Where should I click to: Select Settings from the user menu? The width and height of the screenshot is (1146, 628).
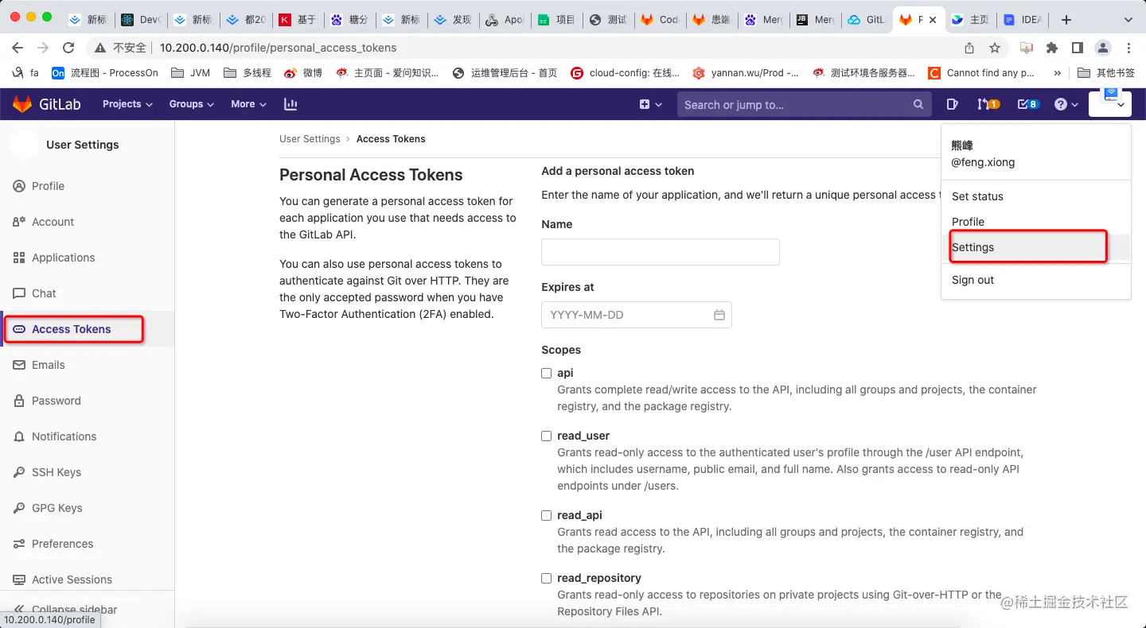coord(973,246)
